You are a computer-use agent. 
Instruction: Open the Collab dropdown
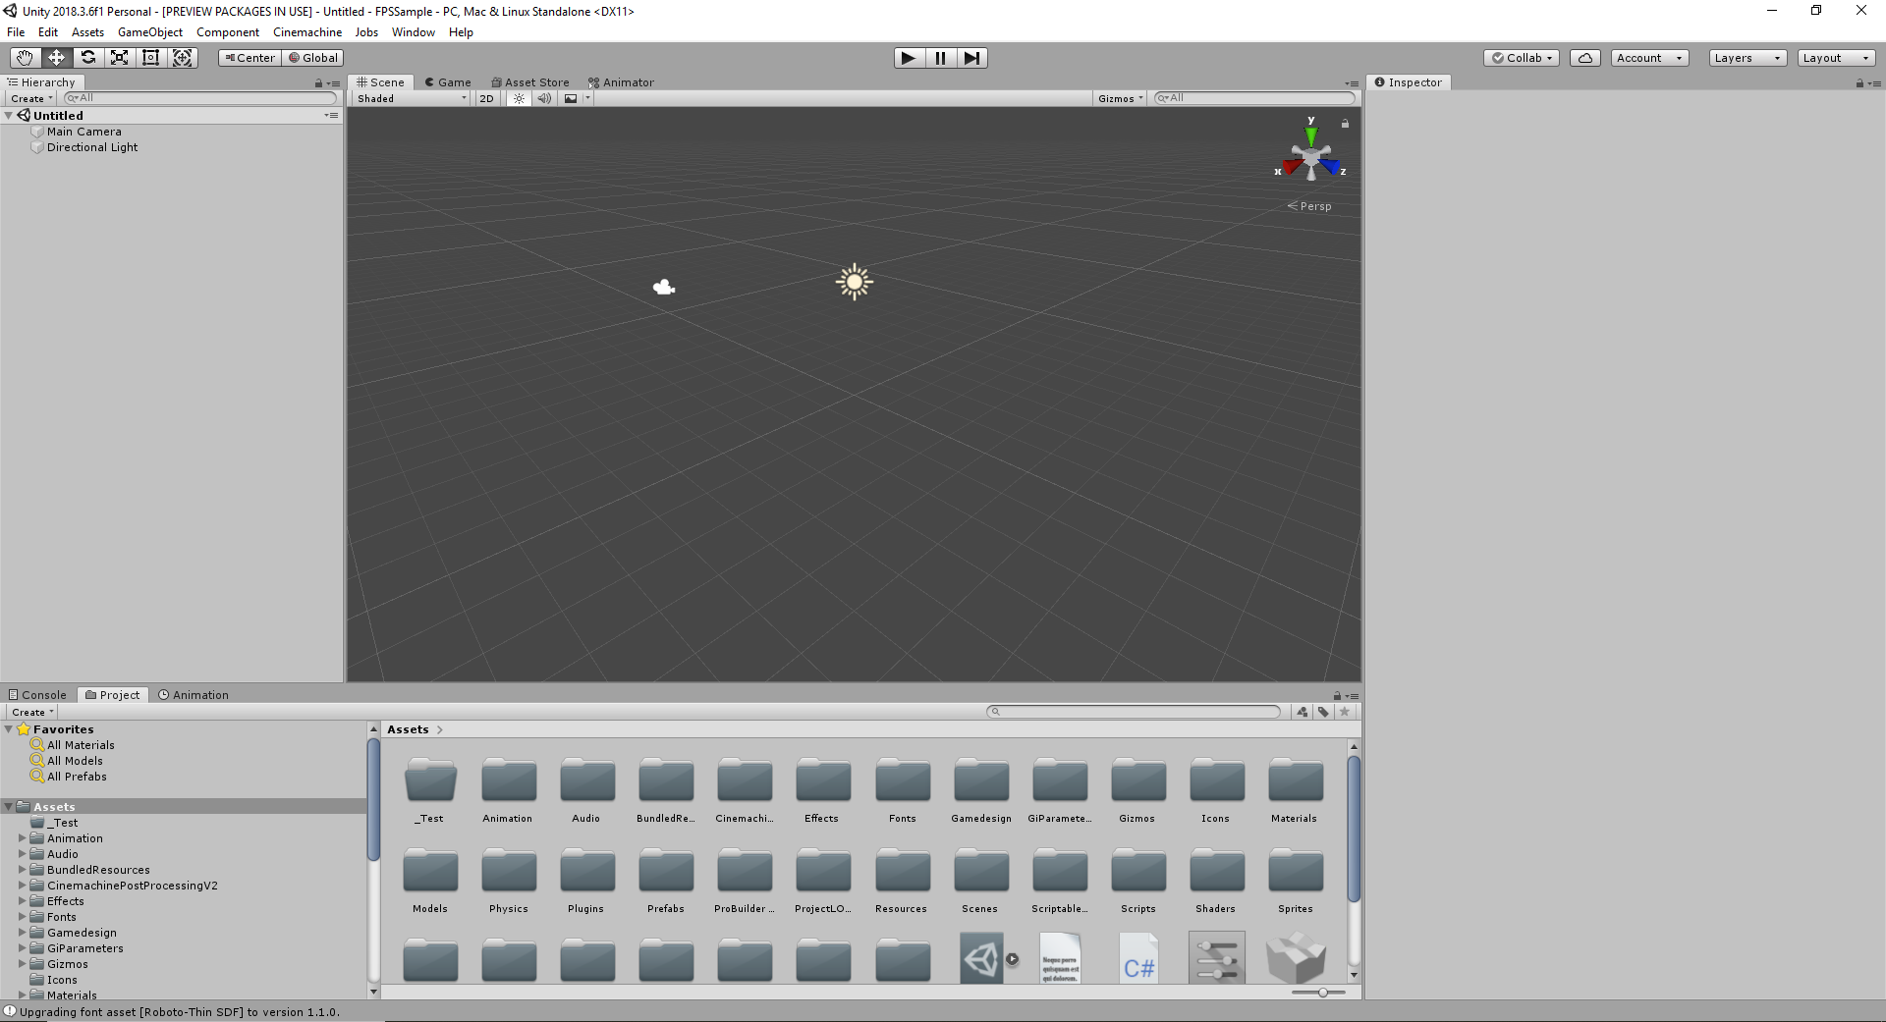pos(1522,58)
